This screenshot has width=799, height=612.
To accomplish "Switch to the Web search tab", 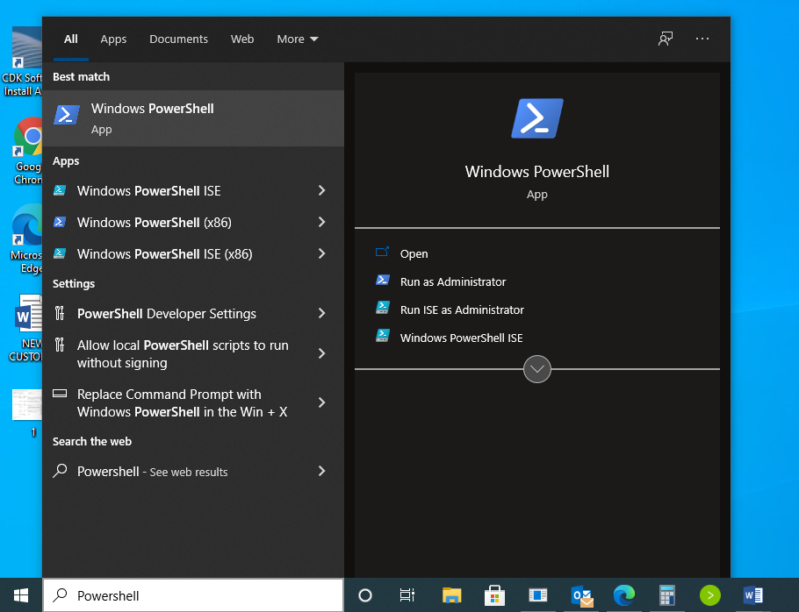I will coord(242,39).
